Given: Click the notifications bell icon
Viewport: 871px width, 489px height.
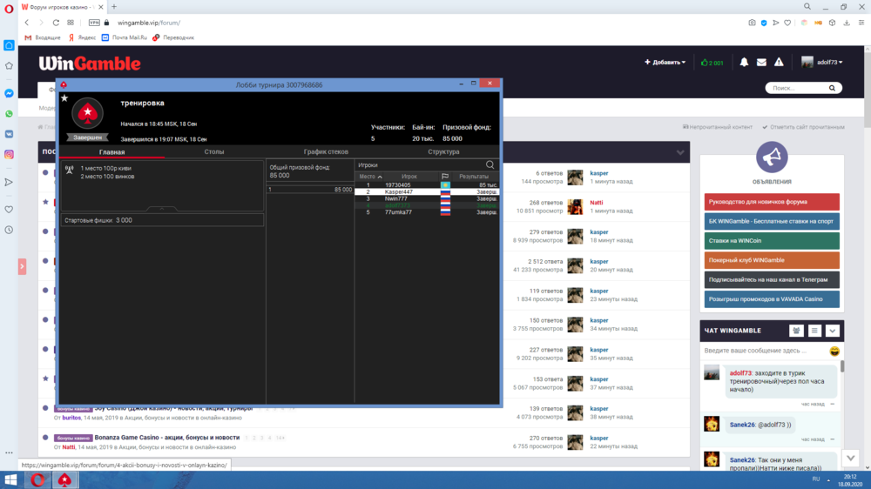Looking at the screenshot, I should [744, 63].
